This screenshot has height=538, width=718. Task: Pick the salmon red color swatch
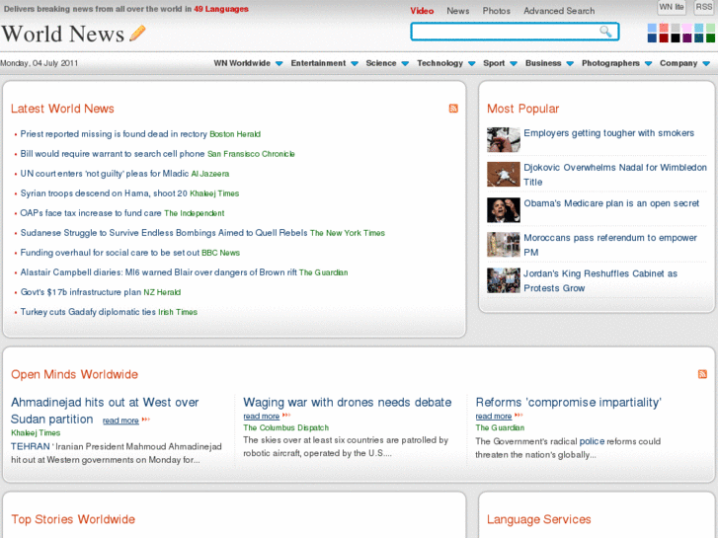click(664, 29)
